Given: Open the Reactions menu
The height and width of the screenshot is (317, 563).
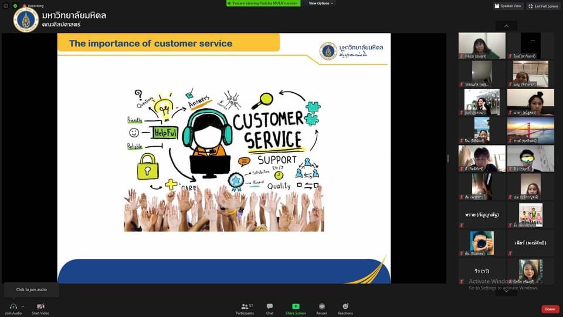Looking at the screenshot, I should click(345, 306).
